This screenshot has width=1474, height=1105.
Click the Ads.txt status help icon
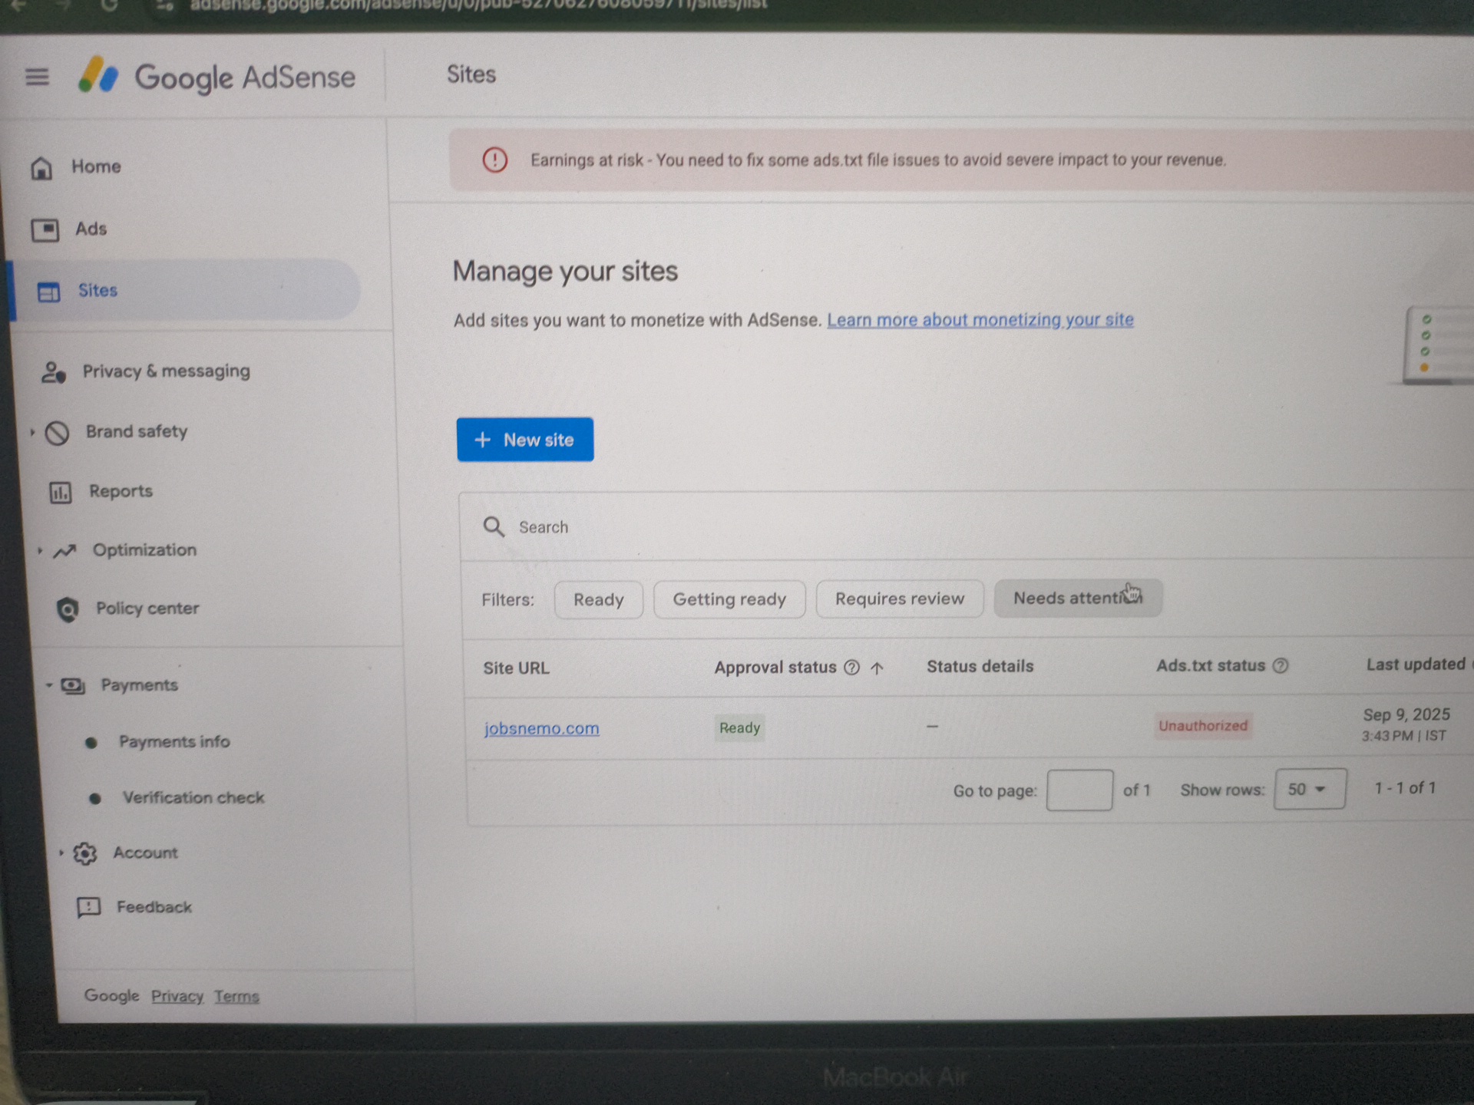point(1281,665)
